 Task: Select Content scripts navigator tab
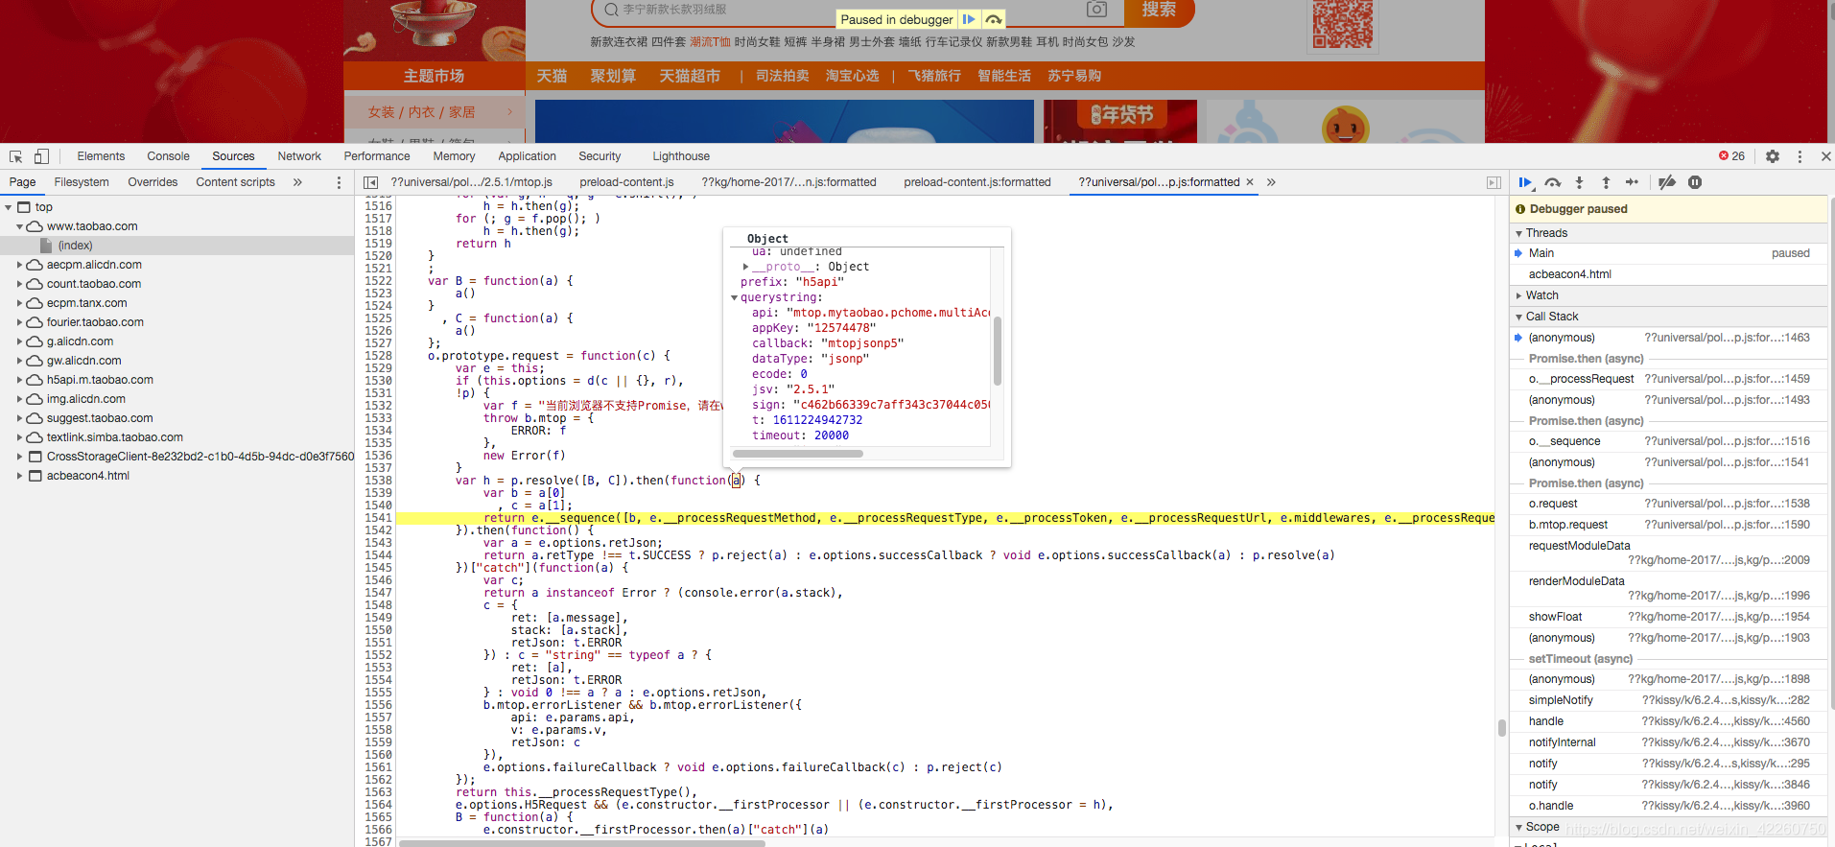pos(235,182)
